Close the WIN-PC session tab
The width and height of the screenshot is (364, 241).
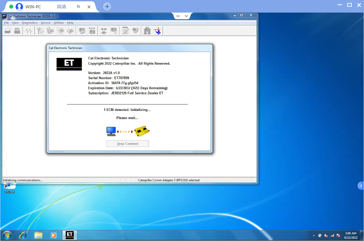click(x=89, y=7)
